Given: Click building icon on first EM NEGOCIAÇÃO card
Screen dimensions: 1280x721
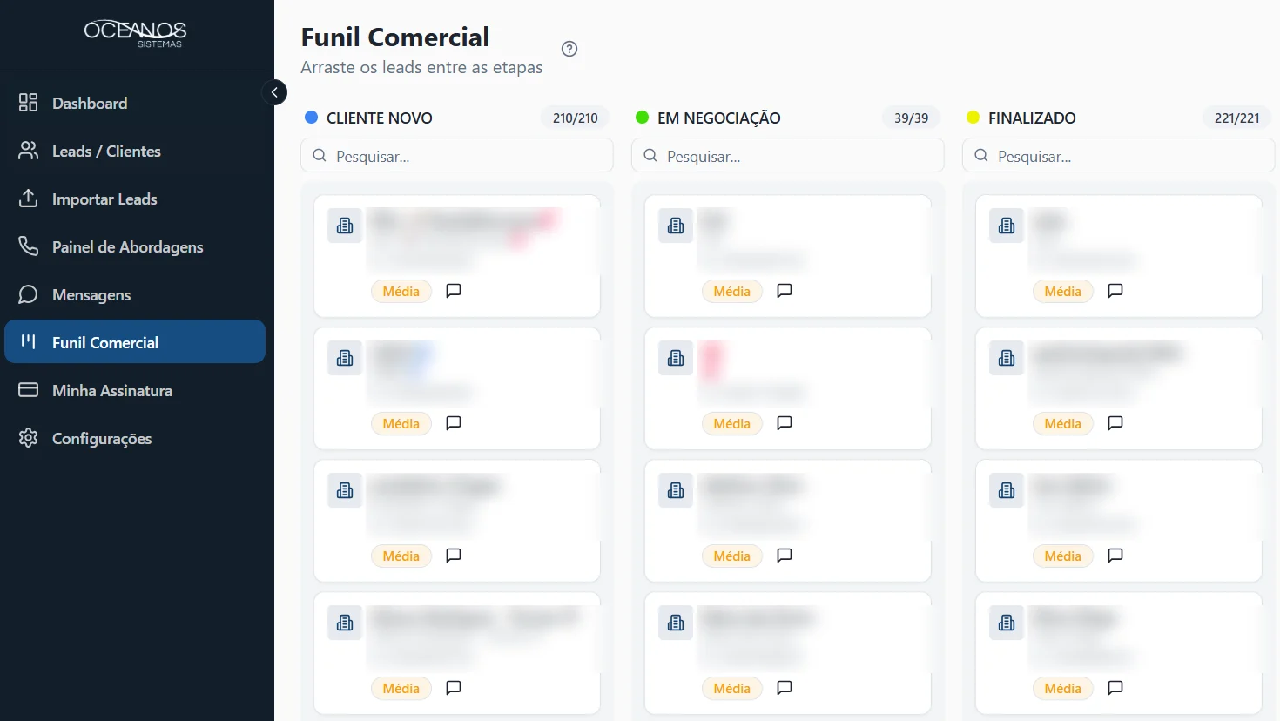Looking at the screenshot, I should click(676, 226).
